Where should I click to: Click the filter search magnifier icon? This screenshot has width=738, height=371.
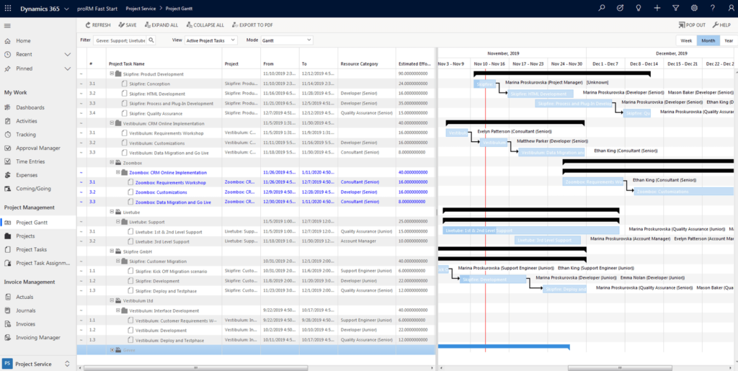tap(151, 40)
